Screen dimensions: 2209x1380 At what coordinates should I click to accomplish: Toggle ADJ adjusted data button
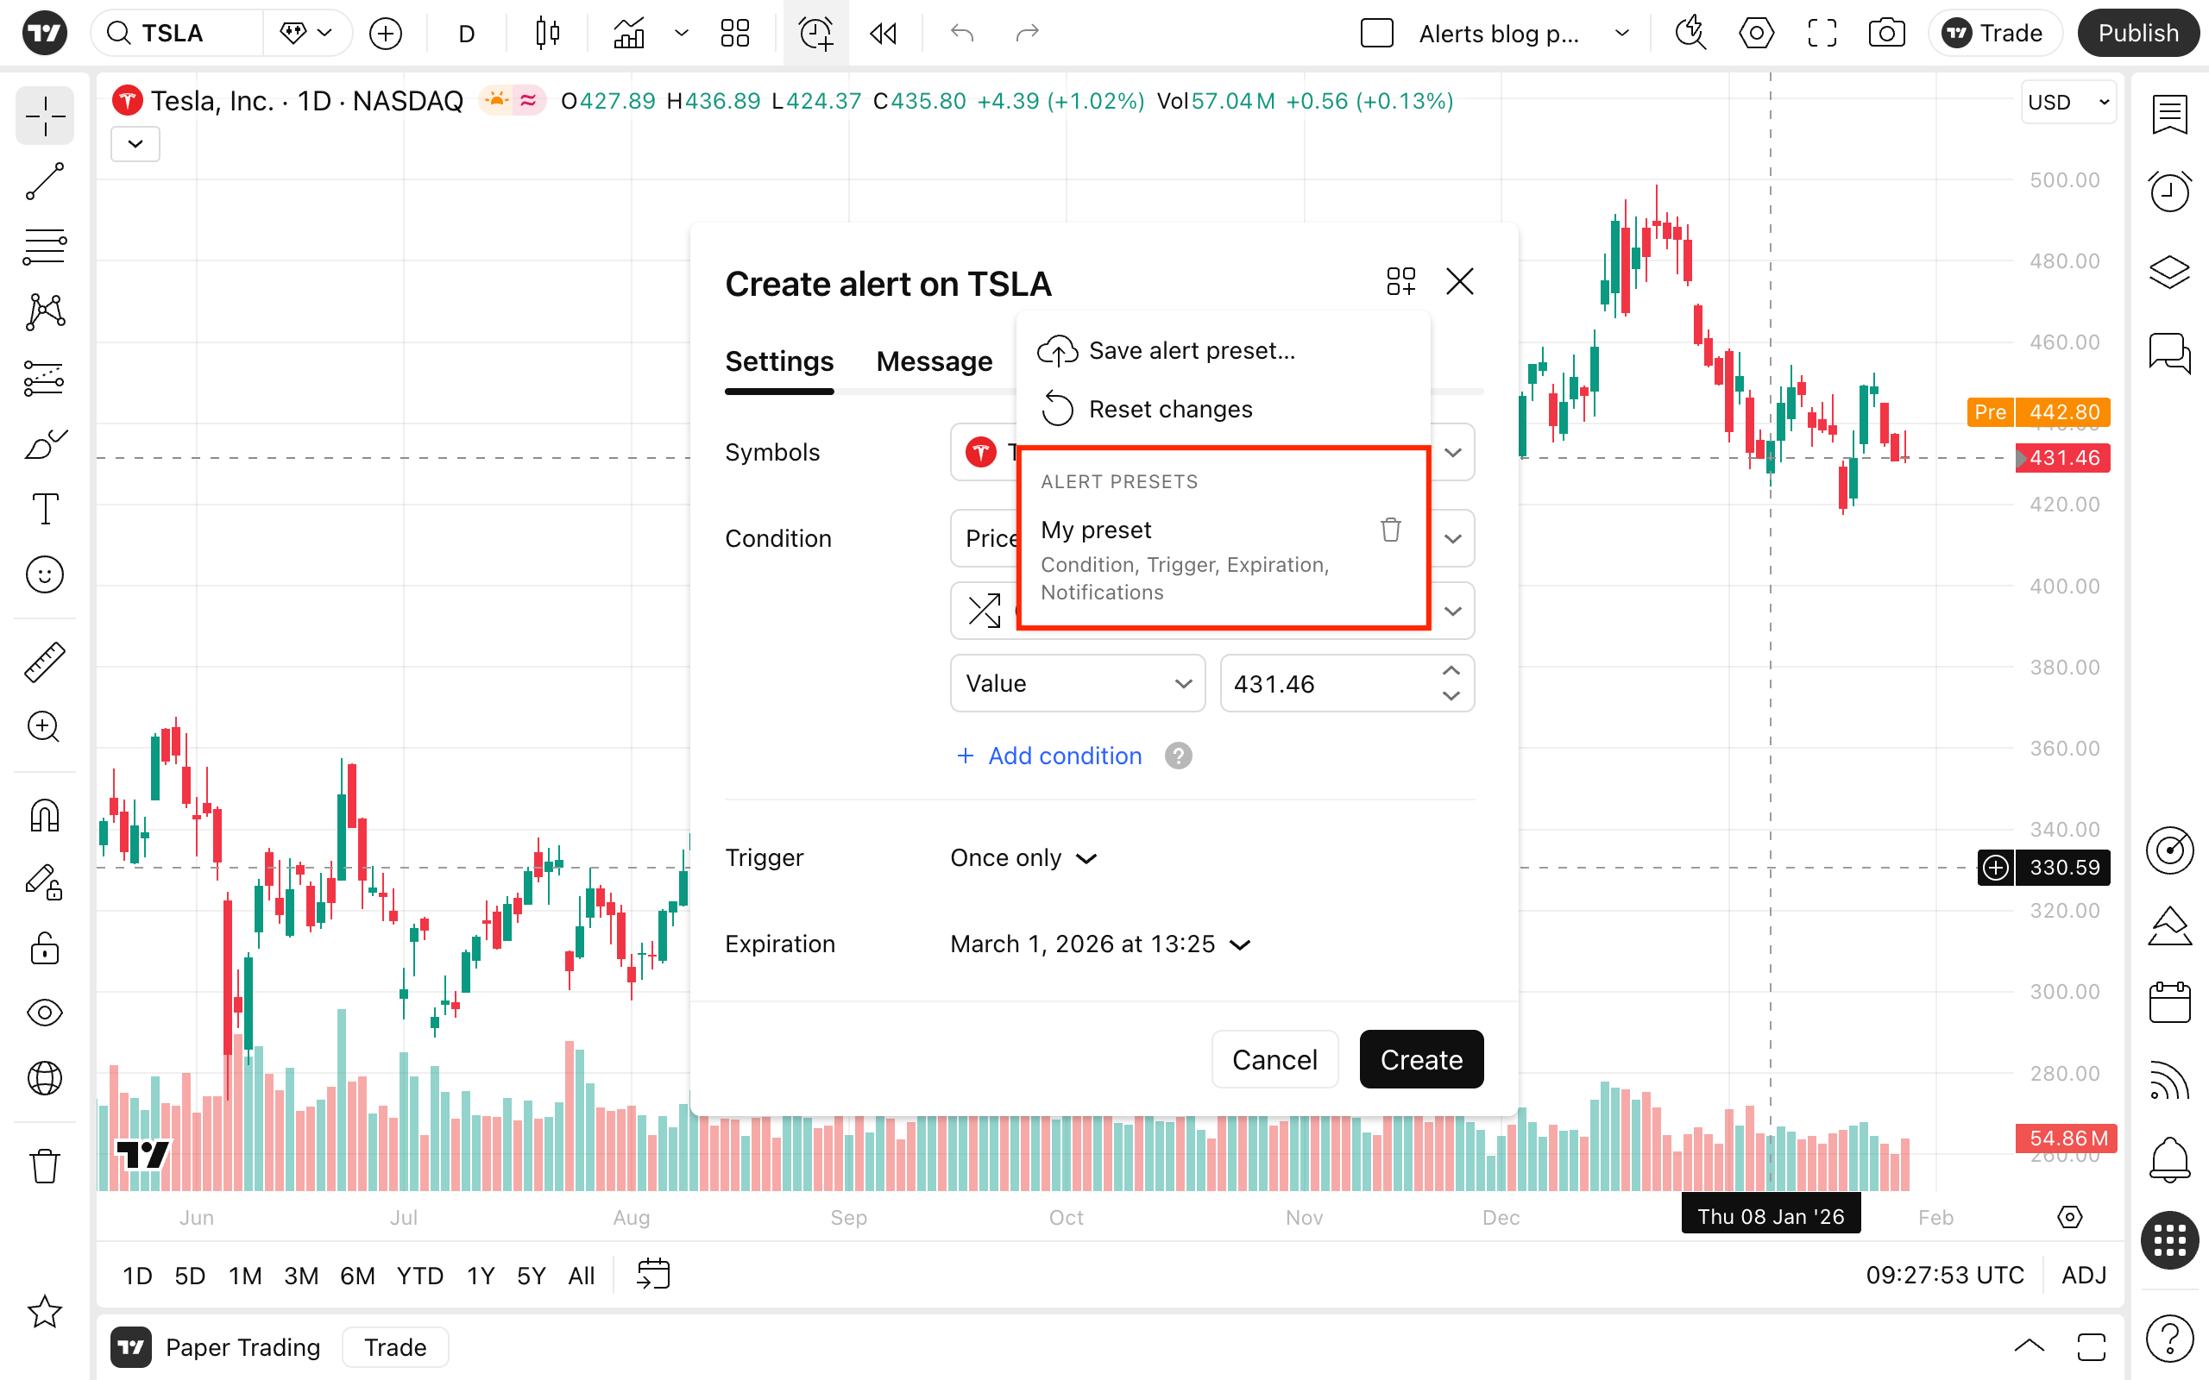(x=2084, y=1275)
